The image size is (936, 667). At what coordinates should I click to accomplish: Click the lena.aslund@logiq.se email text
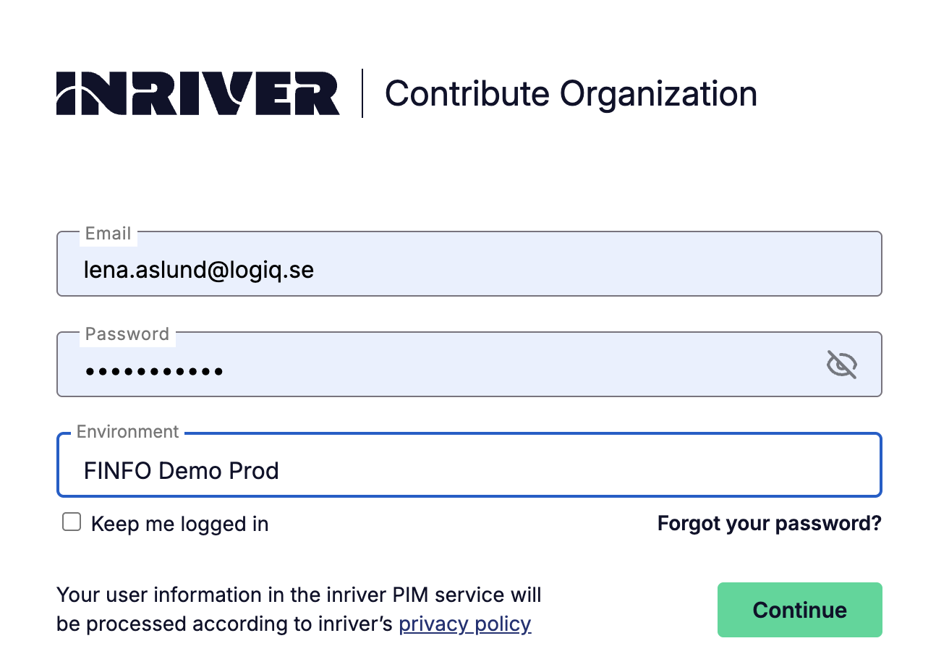pyautogui.click(x=199, y=270)
